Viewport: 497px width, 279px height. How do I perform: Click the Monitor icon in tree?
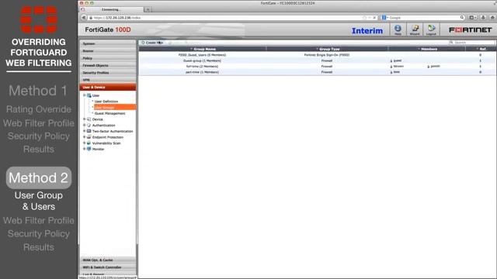click(x=89, y=149)
